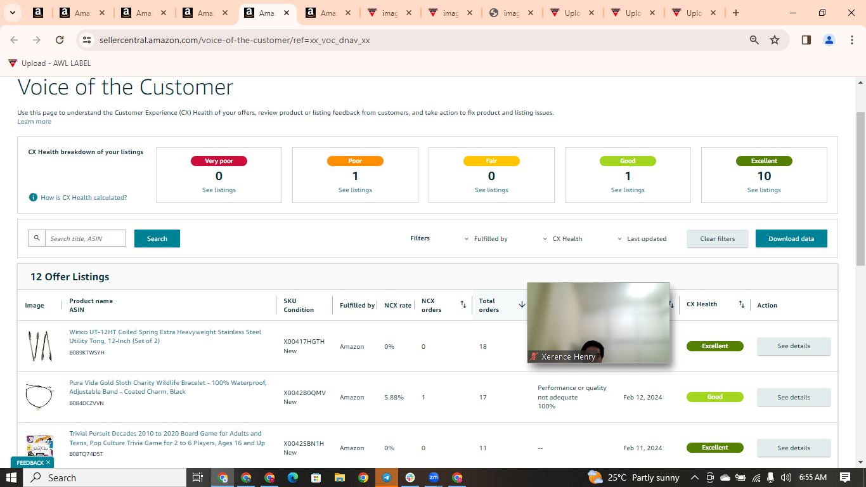Dismiss the Feedback tab with its X
Viewport: 866px width, 487px height.
tap(48, 463)
